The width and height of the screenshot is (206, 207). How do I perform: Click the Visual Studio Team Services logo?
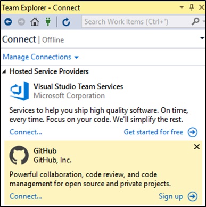point(20,91)
